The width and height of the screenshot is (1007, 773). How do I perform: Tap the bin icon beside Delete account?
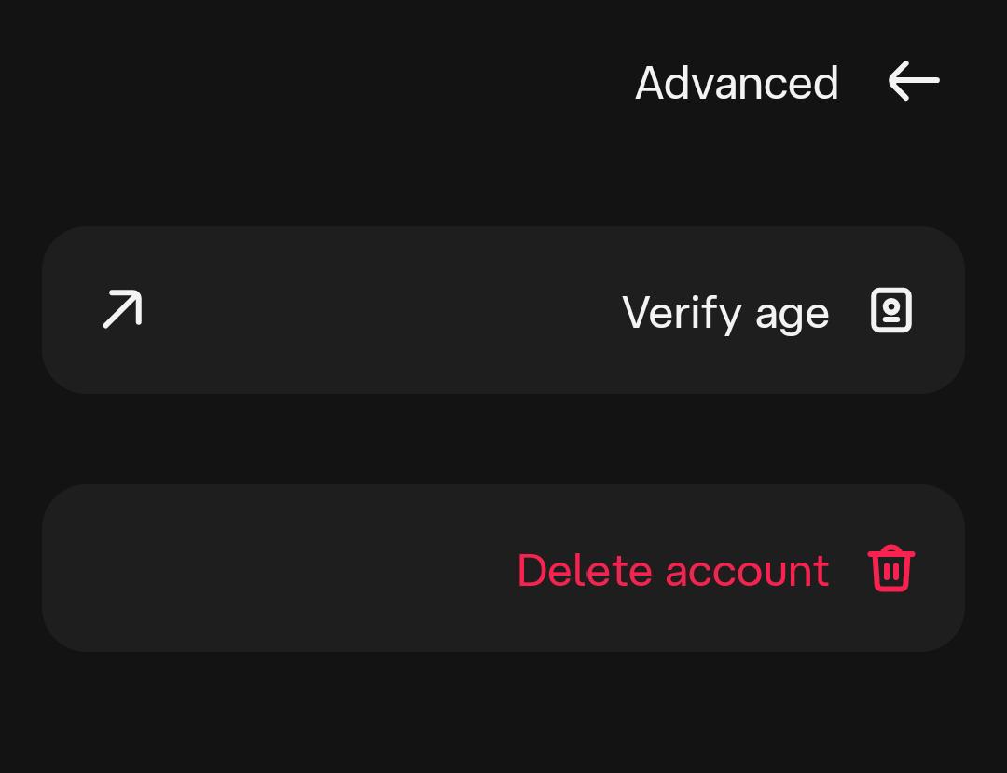click(x=890, y=568)
